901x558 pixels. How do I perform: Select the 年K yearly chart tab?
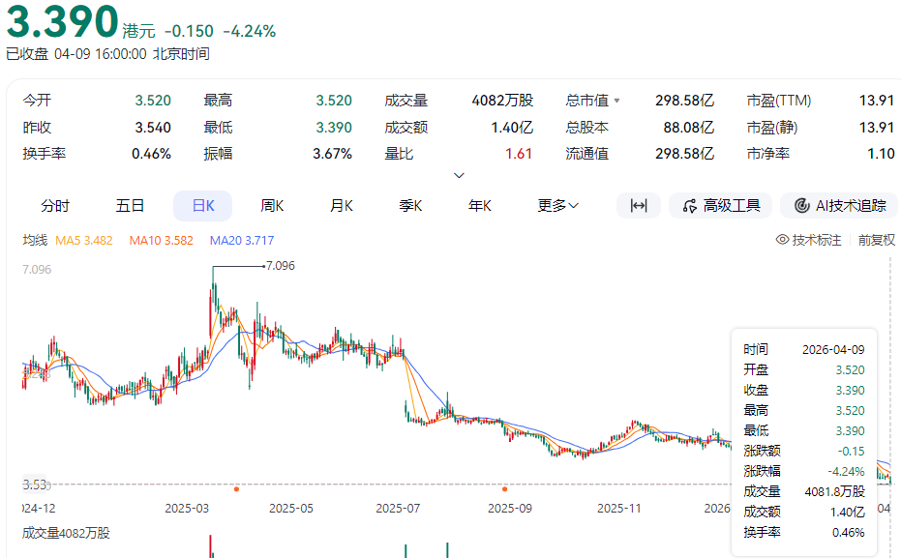tap(480, 205)
